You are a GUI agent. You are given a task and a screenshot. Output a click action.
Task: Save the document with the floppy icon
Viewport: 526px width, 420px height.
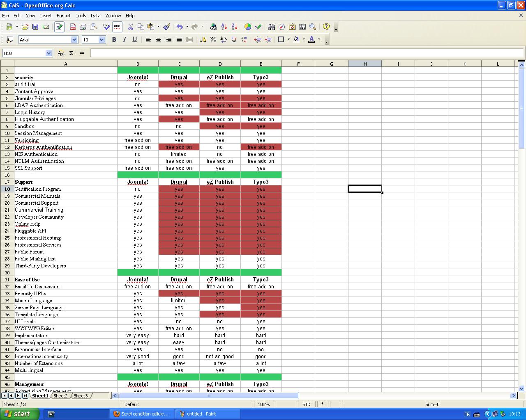pos(35,27)
